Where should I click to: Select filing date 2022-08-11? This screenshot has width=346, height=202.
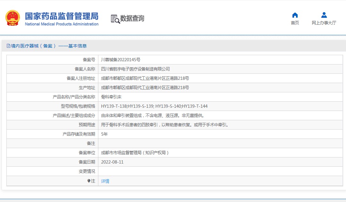click(x=112, y=162)
